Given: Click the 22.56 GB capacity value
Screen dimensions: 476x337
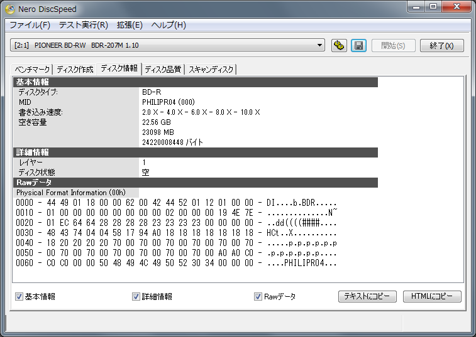Looking at the screenshot, I should coord(157,122).
